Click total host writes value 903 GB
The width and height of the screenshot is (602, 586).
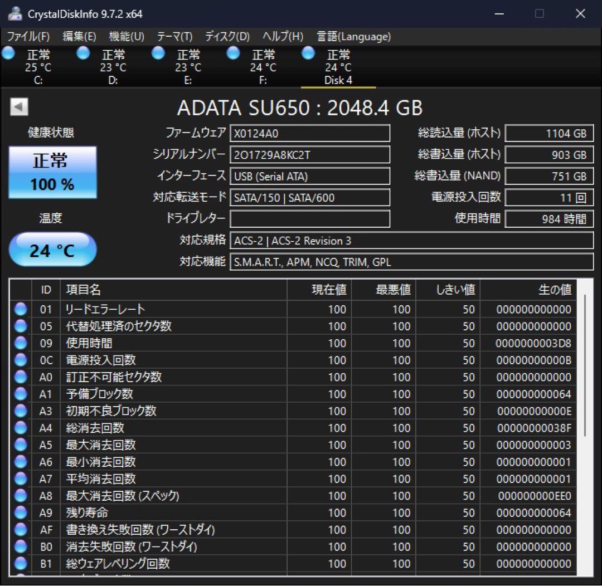[549, 155]
